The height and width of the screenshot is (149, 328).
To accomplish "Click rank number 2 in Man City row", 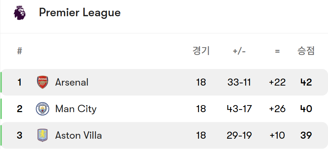I will (20, 109).
